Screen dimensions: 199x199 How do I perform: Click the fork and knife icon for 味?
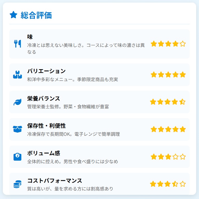click(17, 44)
